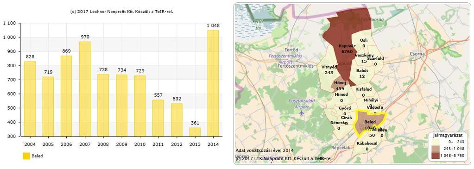Select the Rábakecöl map label

pyautogui.click(x=367, y=143)
